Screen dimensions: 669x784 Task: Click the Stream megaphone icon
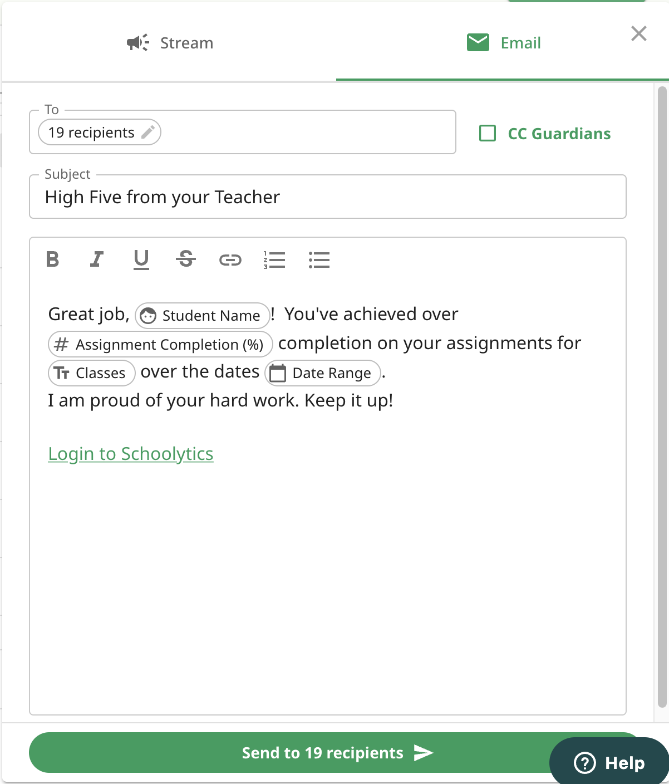point(137,42)
